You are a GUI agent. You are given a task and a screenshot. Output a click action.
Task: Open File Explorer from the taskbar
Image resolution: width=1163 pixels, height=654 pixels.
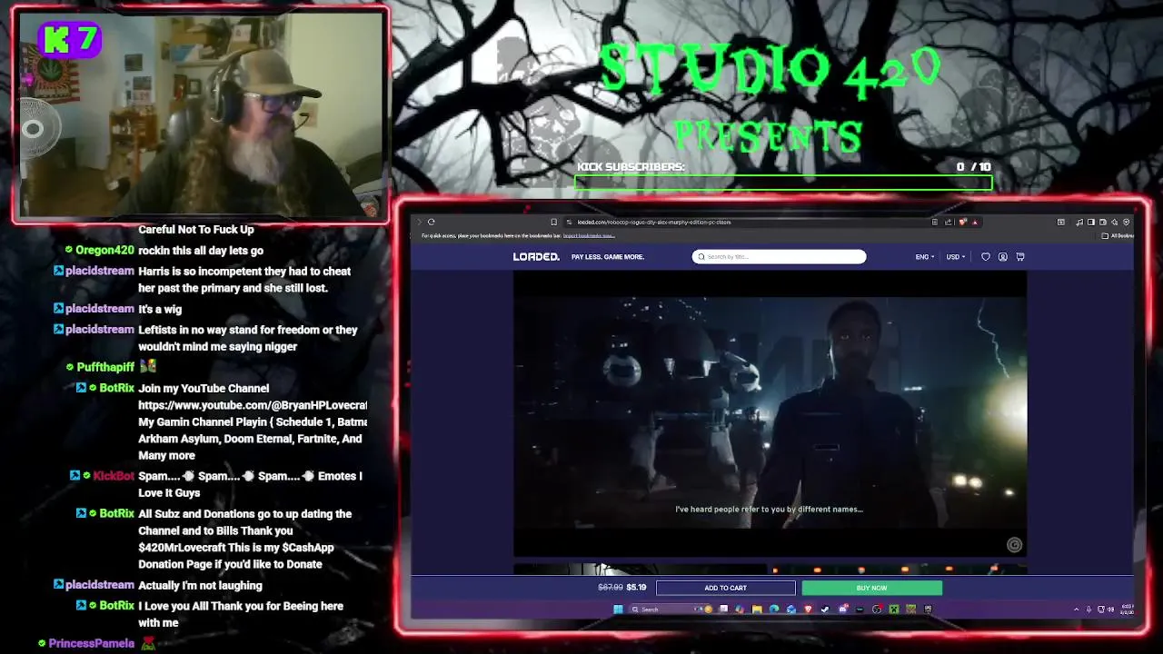[757, 609]
